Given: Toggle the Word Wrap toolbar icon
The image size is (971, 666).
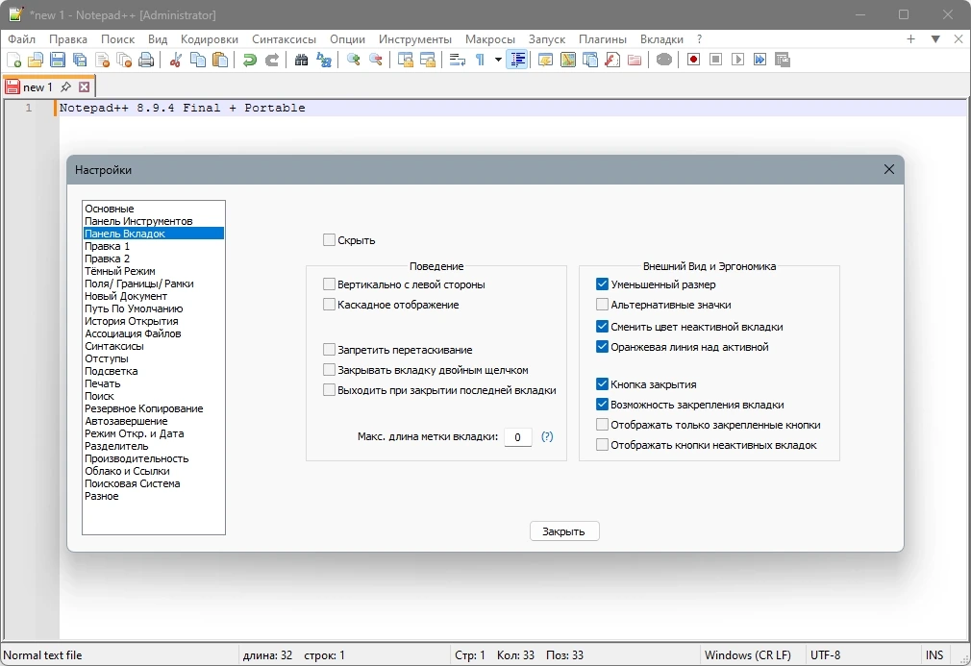Looking at the screenshot, I should 458,60.
